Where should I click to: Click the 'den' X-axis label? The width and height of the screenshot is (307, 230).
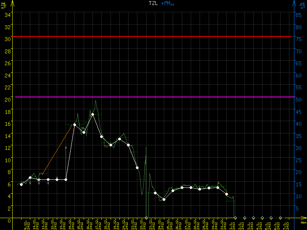pyautogui.click(x=303, y=223)
